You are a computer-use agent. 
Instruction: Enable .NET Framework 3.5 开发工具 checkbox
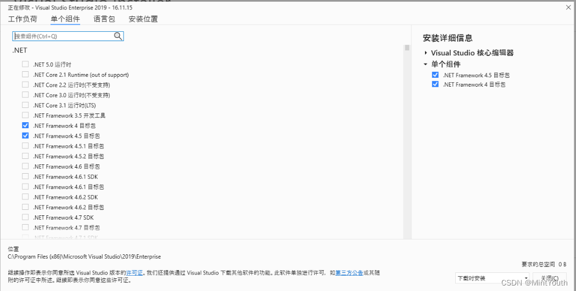point(25,116)
